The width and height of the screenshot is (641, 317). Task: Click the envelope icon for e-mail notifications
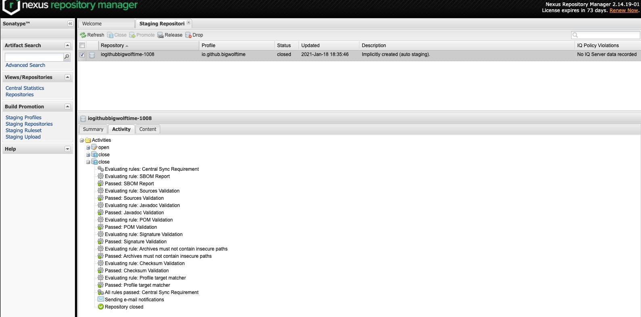pyautogui.click(x=101, y=299)
